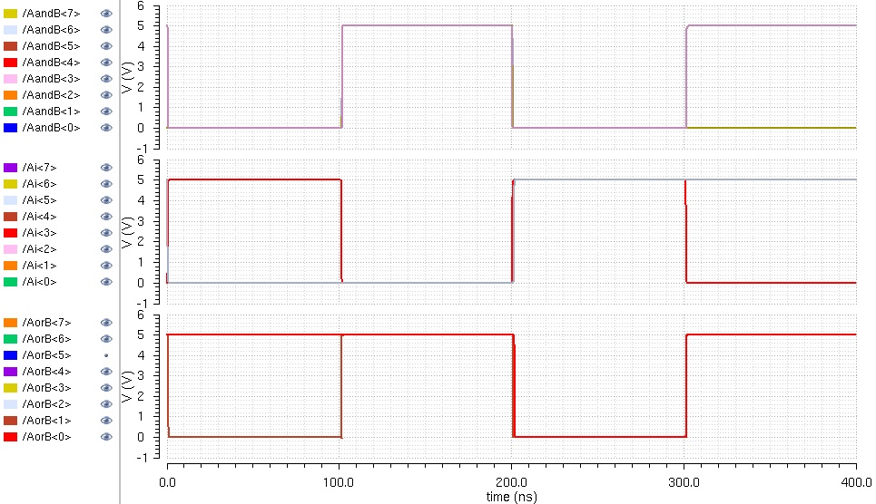The width and height of the screenshot is (876, 504).
Task: Toggle visibility eye for /AandB<7>
Action: point(106,14)
